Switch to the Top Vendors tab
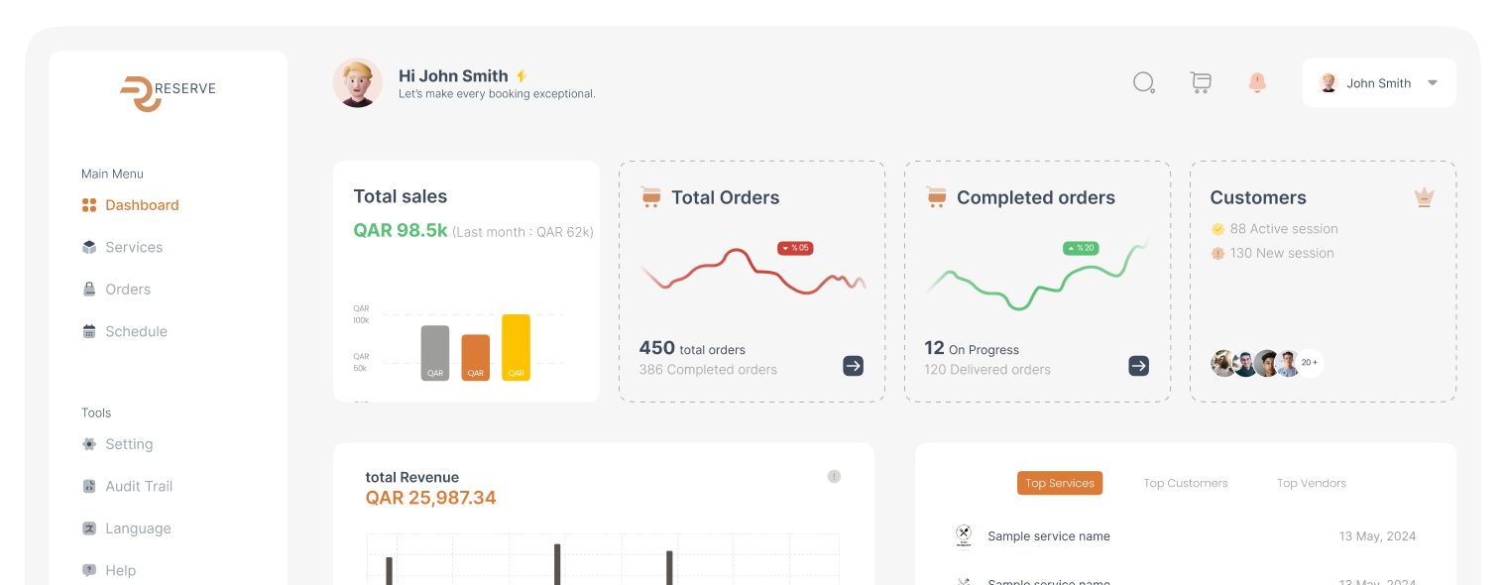The height and width of the screenshot is (585, 1505). (1311, 483)
